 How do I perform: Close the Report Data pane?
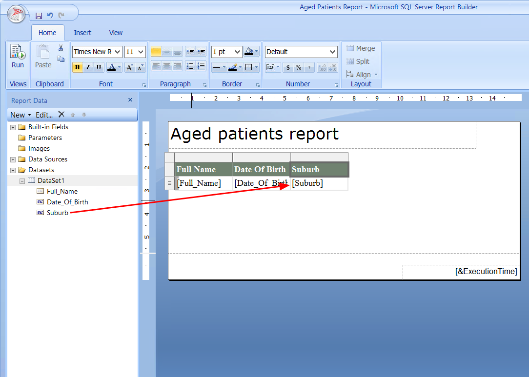130,100
